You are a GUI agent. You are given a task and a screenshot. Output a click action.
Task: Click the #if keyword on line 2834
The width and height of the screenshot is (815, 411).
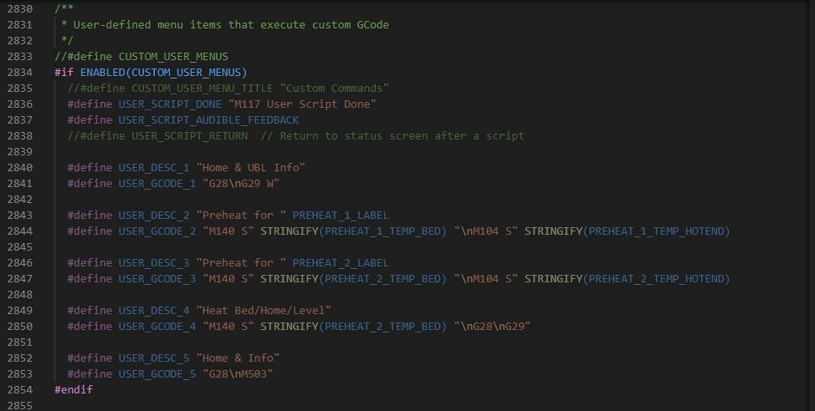[64, 72]
